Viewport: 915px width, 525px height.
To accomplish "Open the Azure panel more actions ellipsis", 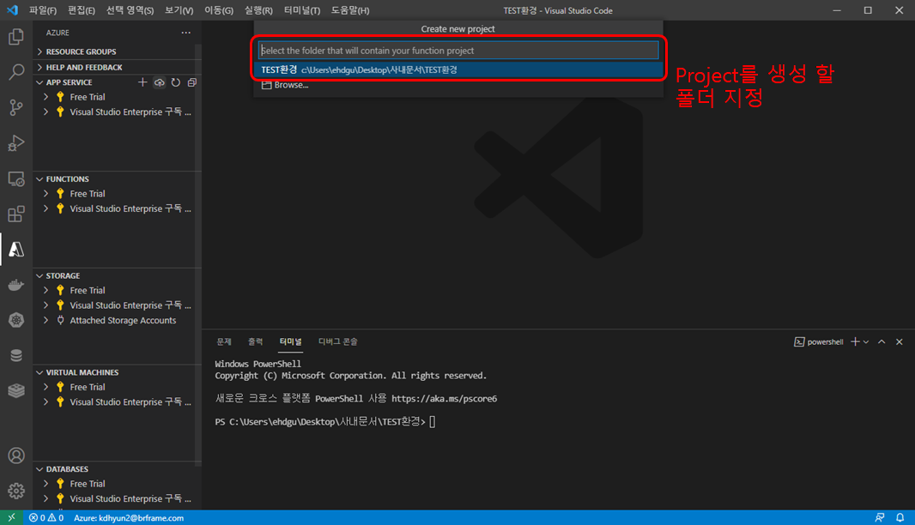I will click(x=185, y=33).
